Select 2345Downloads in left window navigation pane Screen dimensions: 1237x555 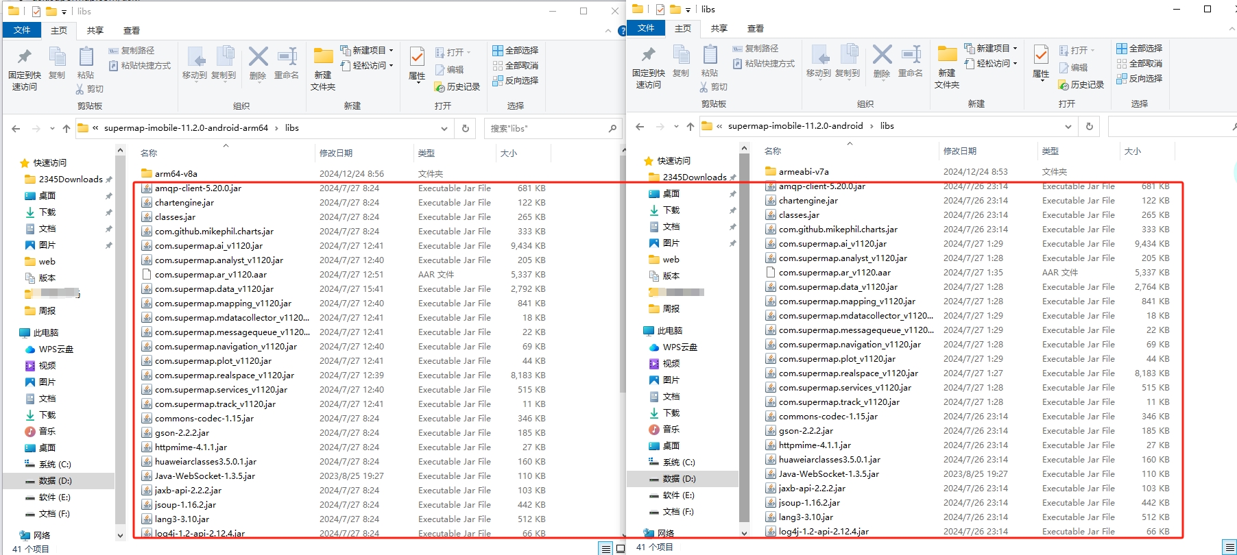tap(71, 180)
